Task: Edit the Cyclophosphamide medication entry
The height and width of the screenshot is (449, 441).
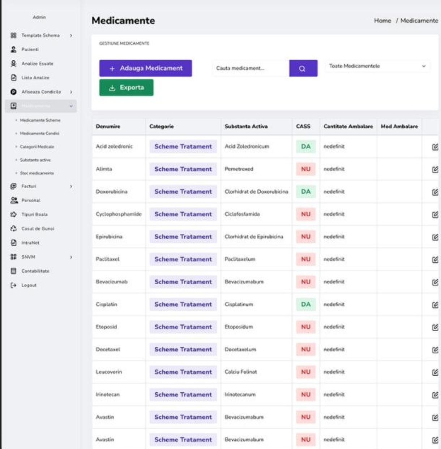Action: point(435,215)
